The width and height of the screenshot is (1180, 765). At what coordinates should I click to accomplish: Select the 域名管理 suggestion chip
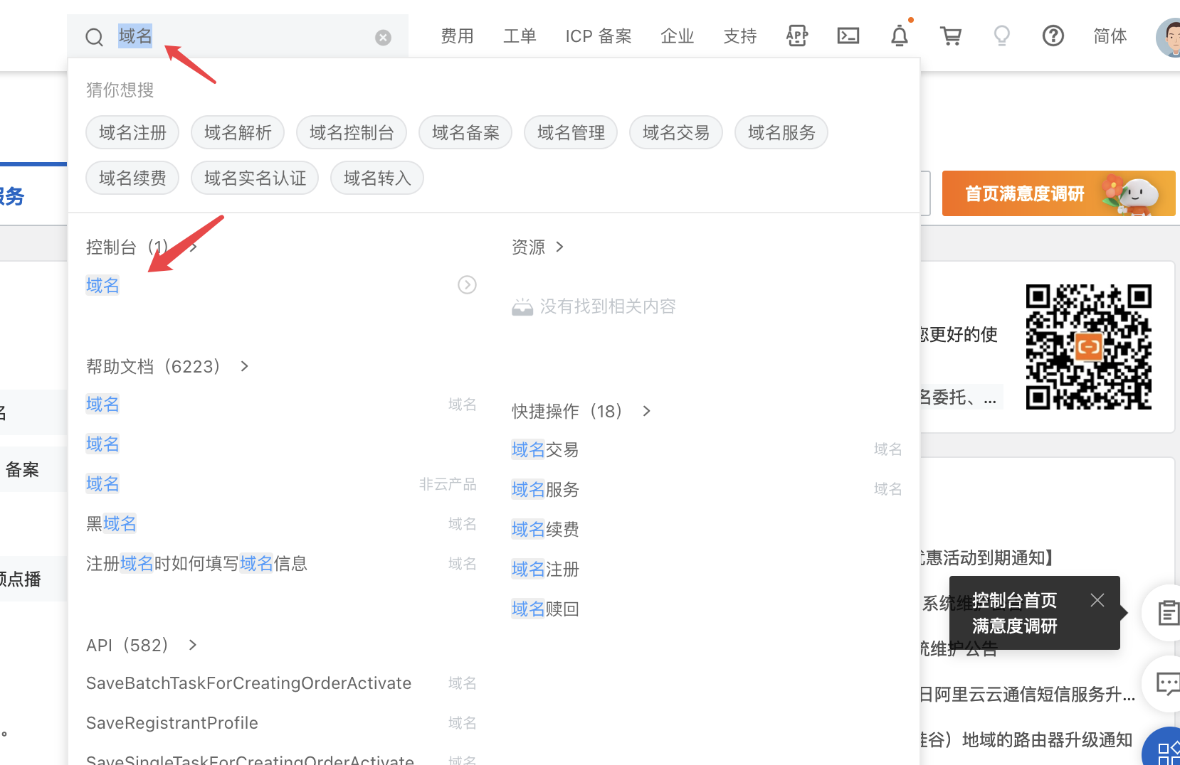tap(571, 133)
